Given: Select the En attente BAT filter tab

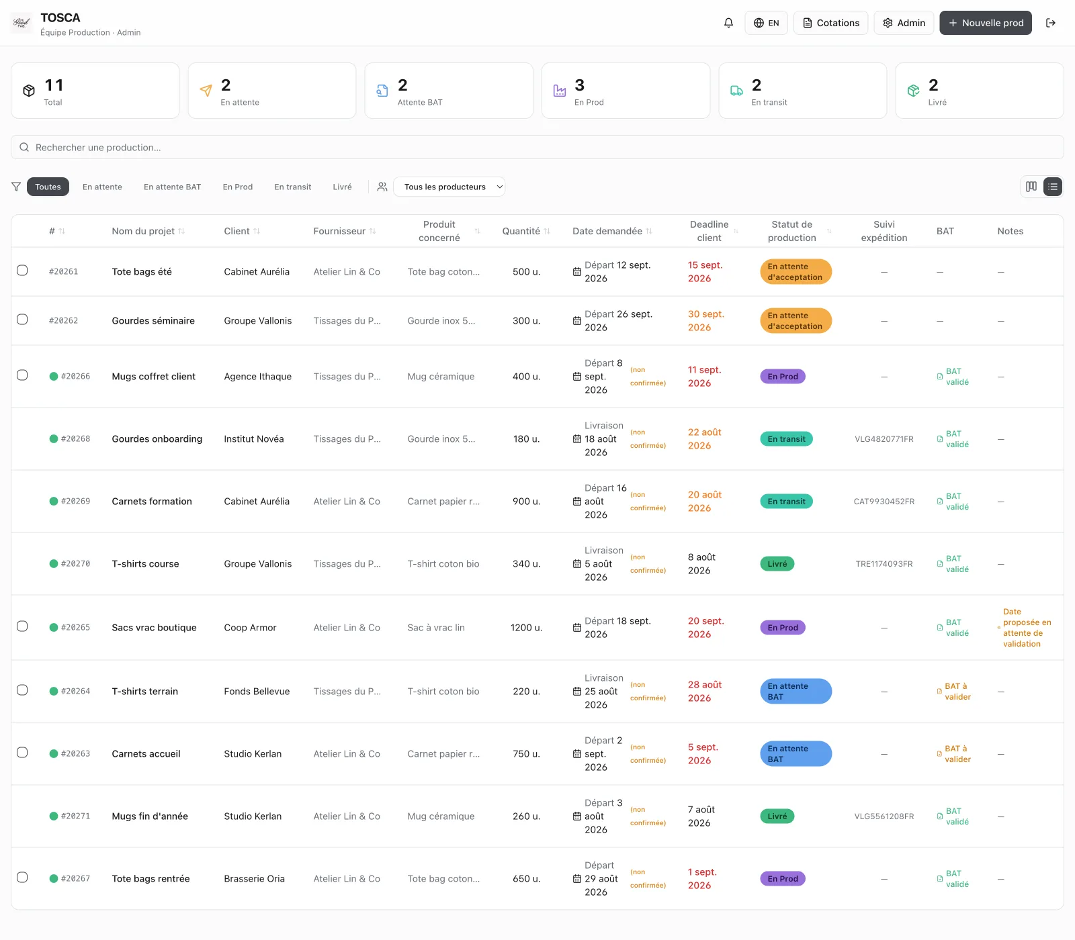Looking at the screenshot, I should click(172, 187).
